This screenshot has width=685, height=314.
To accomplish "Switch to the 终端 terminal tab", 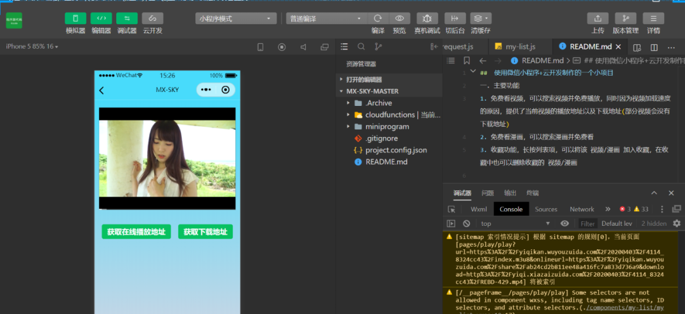I will (x=533, y=193).
